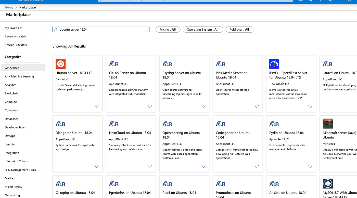Click the magnifier icon in the search box
Screen dimensions: 357x198
pos(56,30)
